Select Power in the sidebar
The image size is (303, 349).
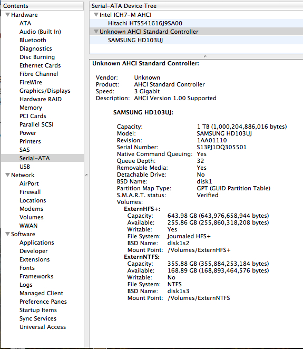coord(28,133)
